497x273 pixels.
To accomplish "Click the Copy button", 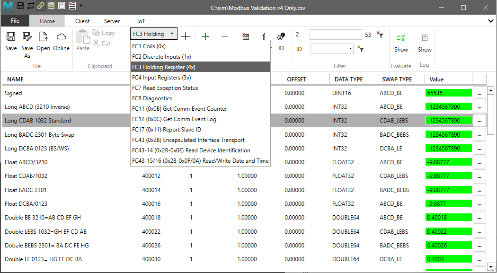I will [x=104, y=33].
